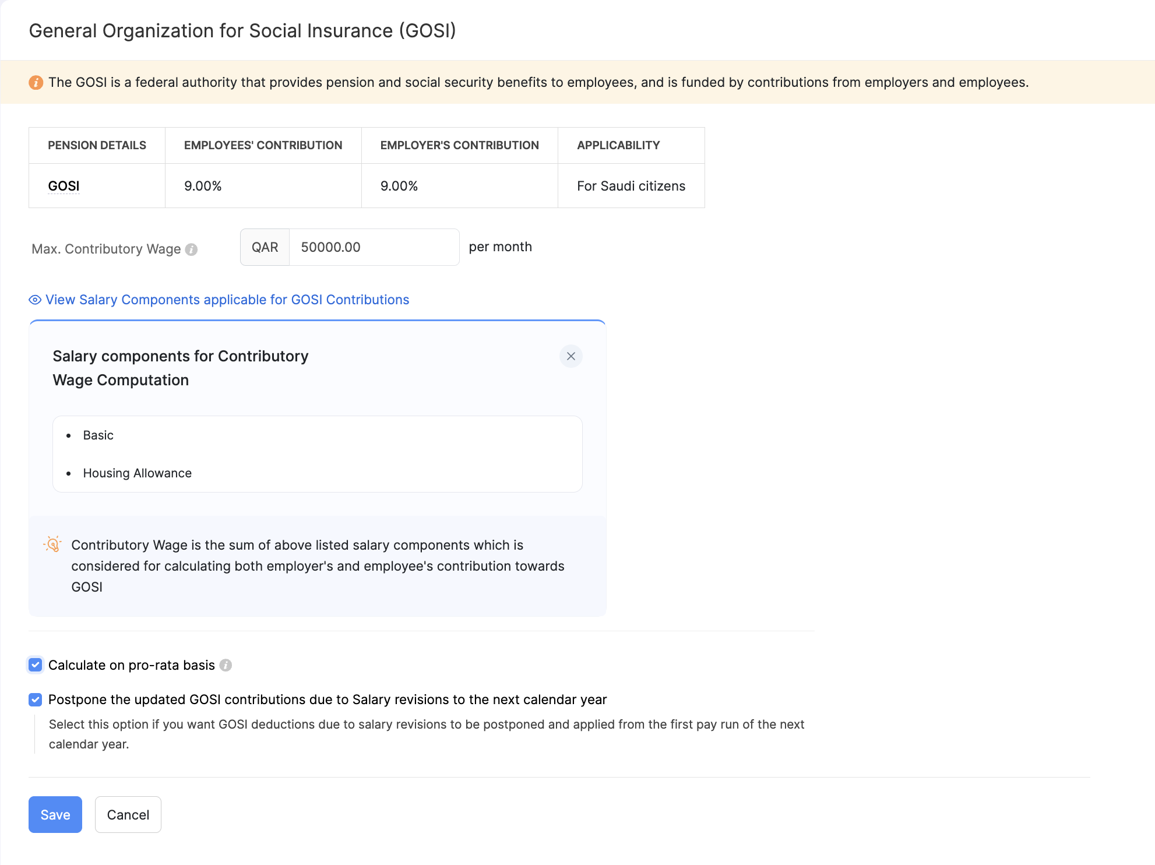Screen dimensions: 1155x865
Task: Click the Applicability column header
Action: 618,145
